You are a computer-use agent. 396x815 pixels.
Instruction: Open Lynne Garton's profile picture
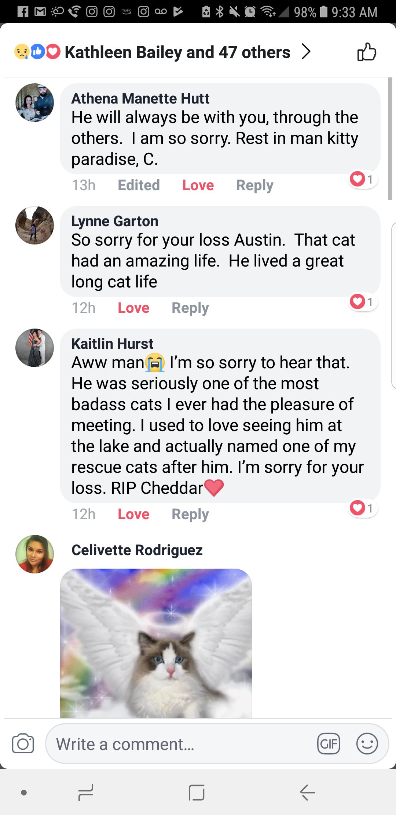pyautogui.click(x=34, y=225)
